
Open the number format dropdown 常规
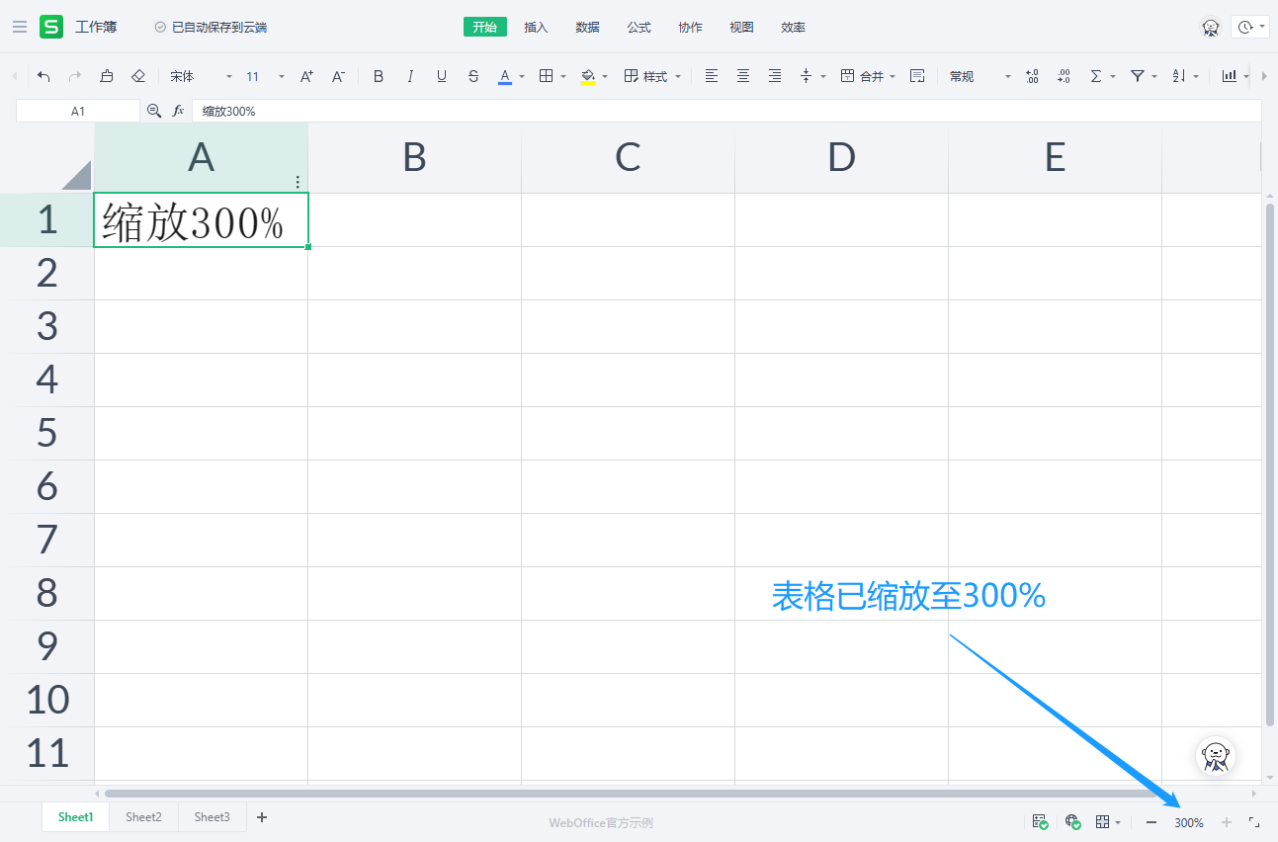(x=980, y=76)
